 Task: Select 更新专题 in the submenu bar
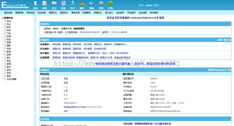75,13
